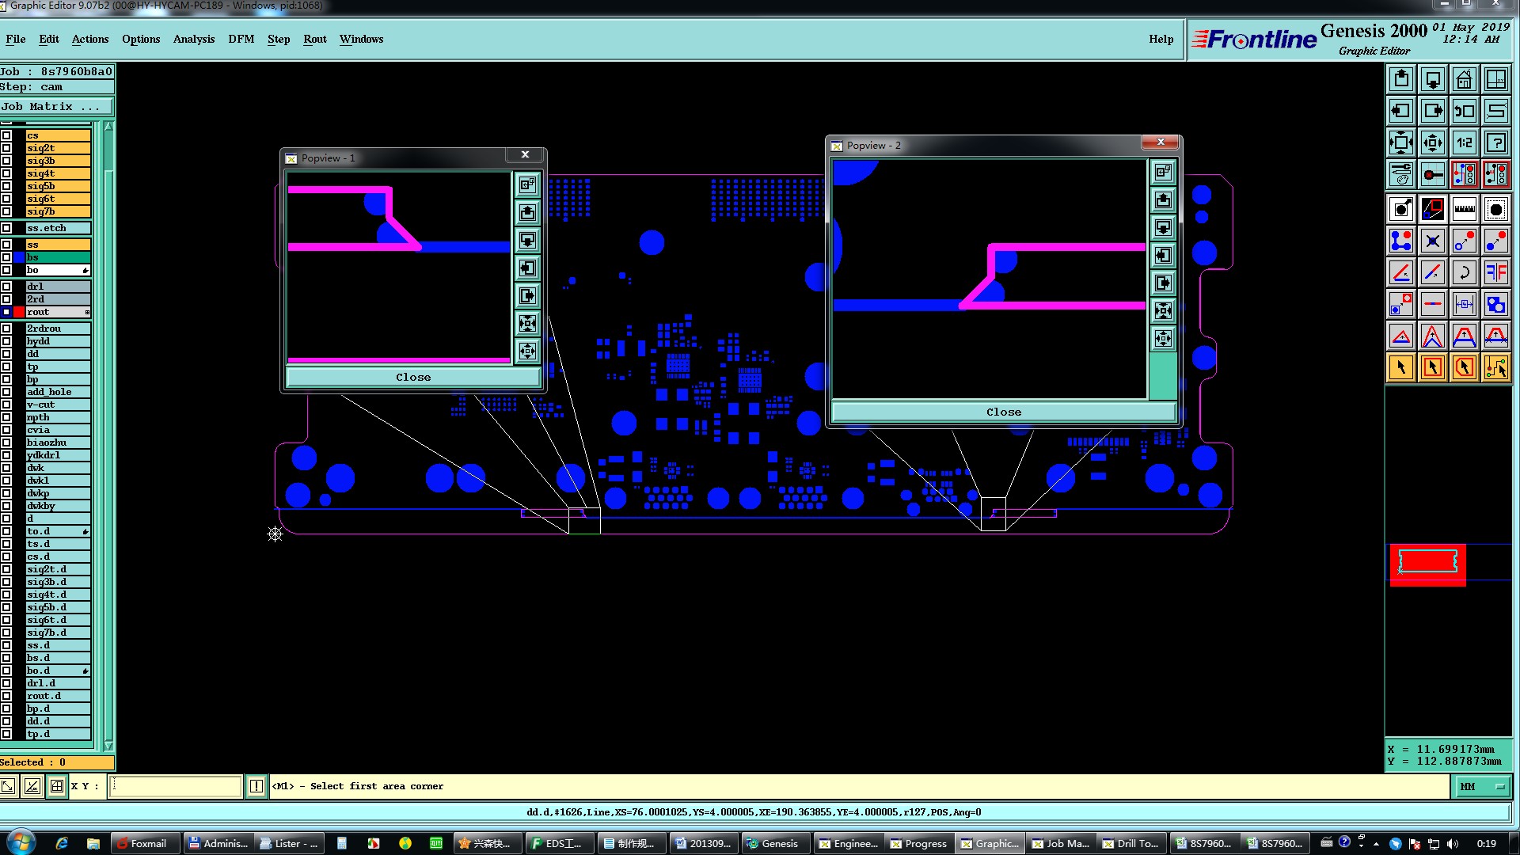Open the Actions menu

pos(90,39)
